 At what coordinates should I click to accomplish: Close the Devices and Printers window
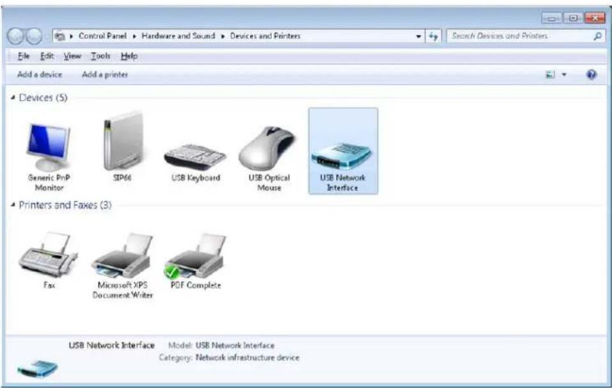click(x=595, y=18)
